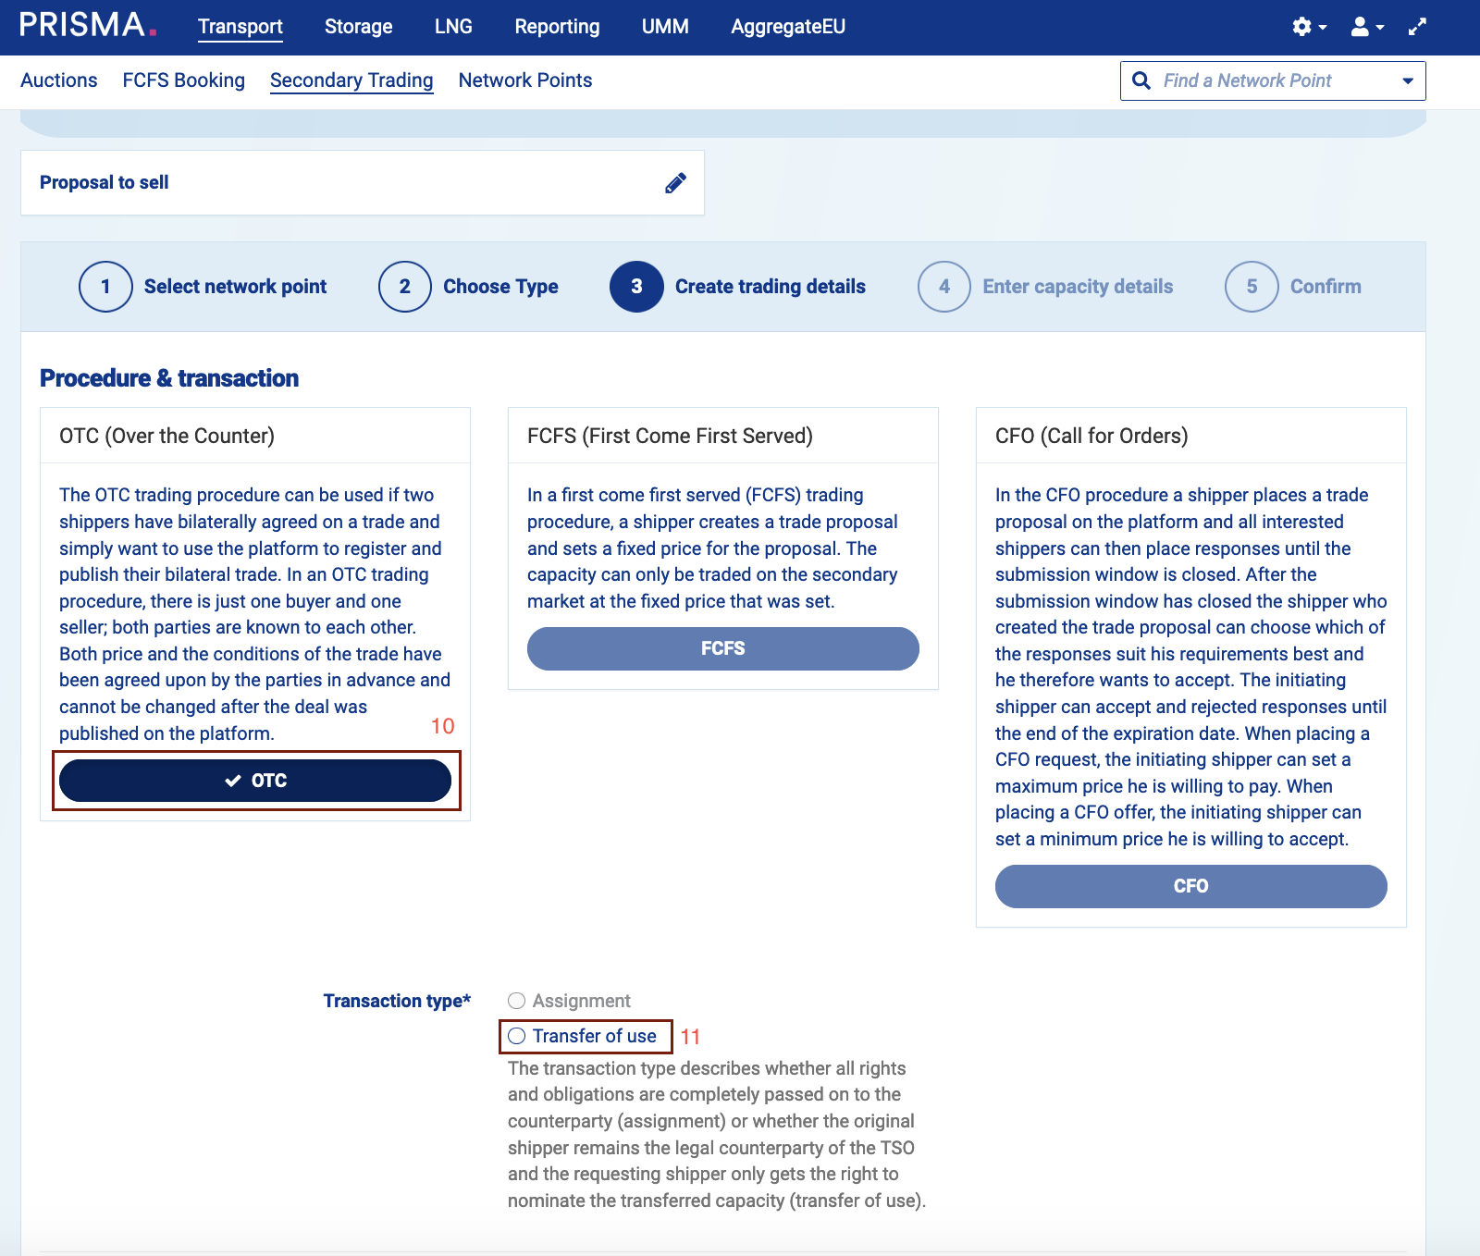The height and width of the screenshot is (1256, 1480).
Task: Go to step 2 circle Choose Type
Action: pos(404,287)
